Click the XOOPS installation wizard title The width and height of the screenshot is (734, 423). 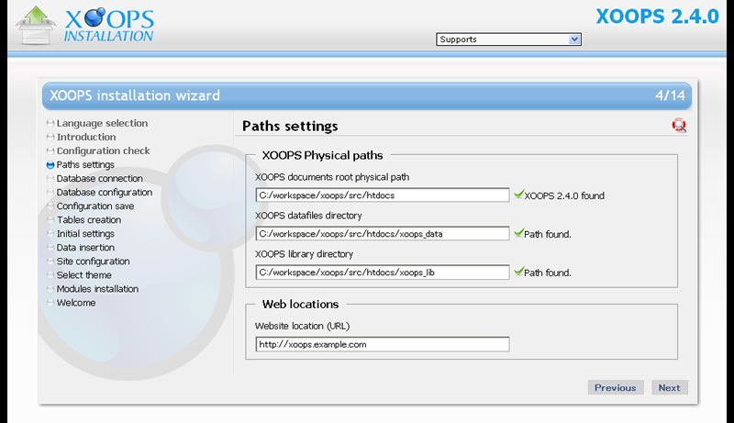pyautogui.click(x=135, y=95)
